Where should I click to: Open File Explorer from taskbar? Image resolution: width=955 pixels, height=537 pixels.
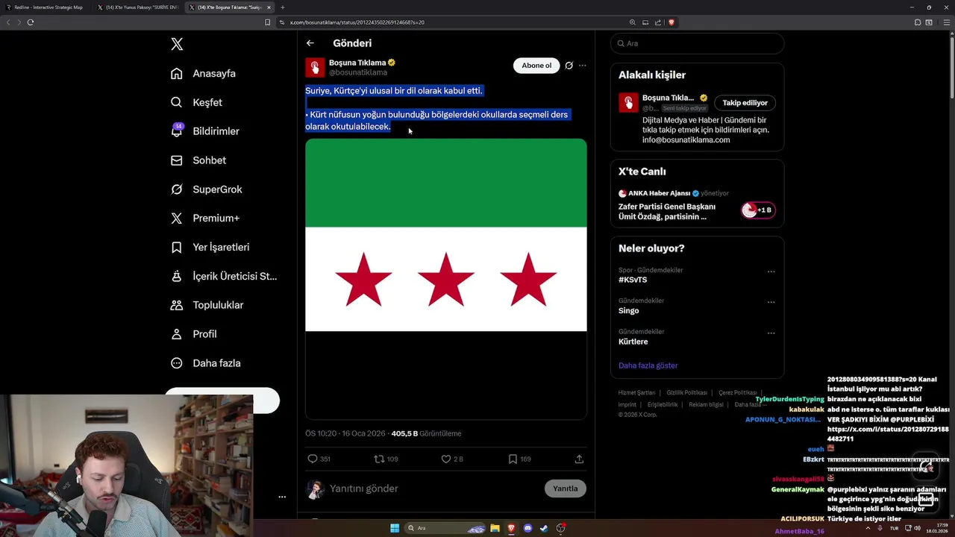495,528
